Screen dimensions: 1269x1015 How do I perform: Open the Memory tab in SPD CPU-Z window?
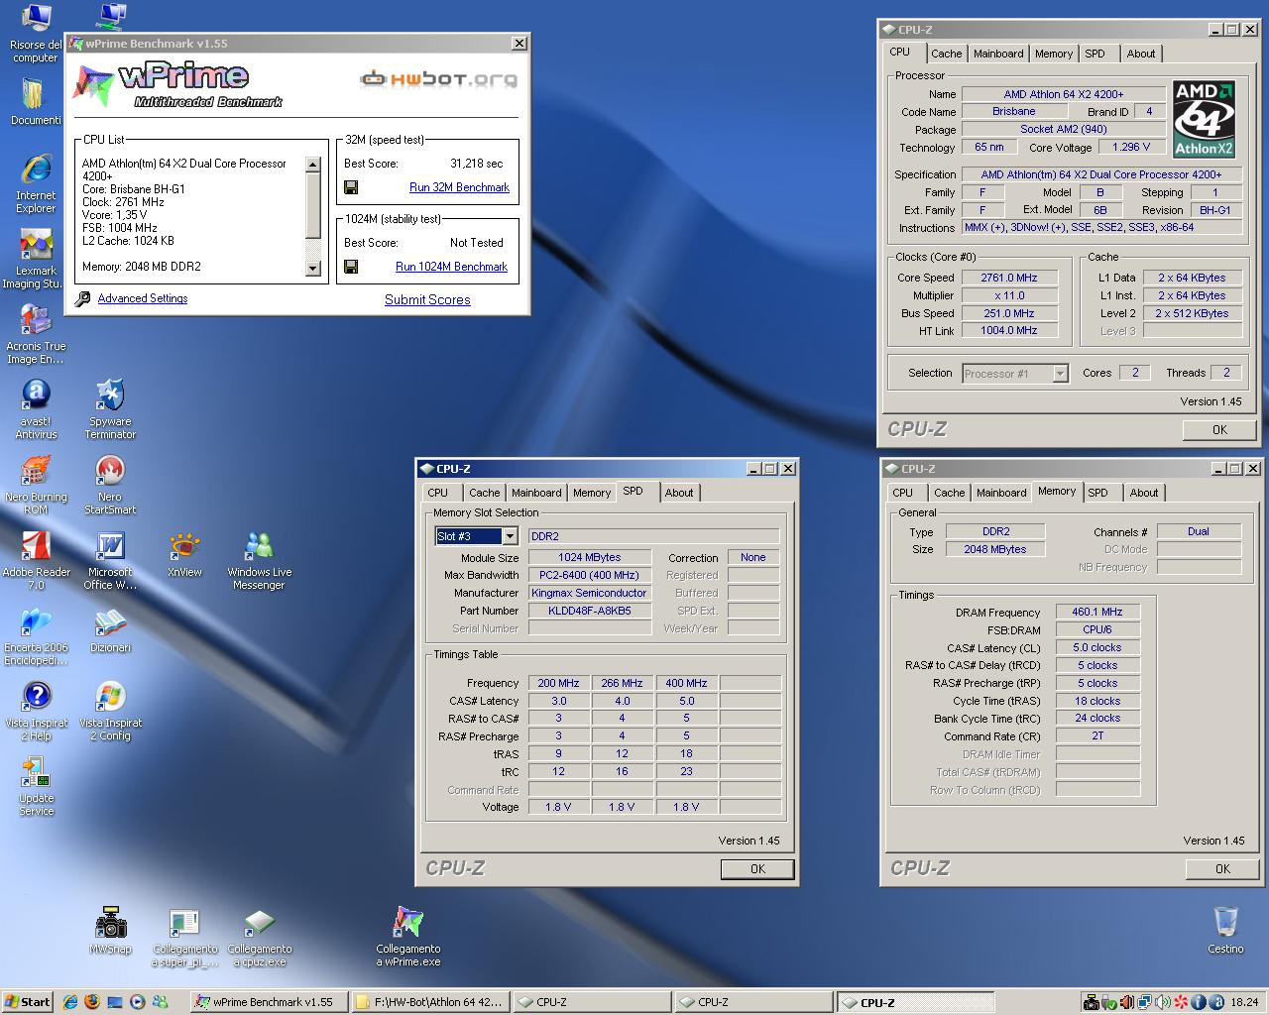(x=592, y=493)
